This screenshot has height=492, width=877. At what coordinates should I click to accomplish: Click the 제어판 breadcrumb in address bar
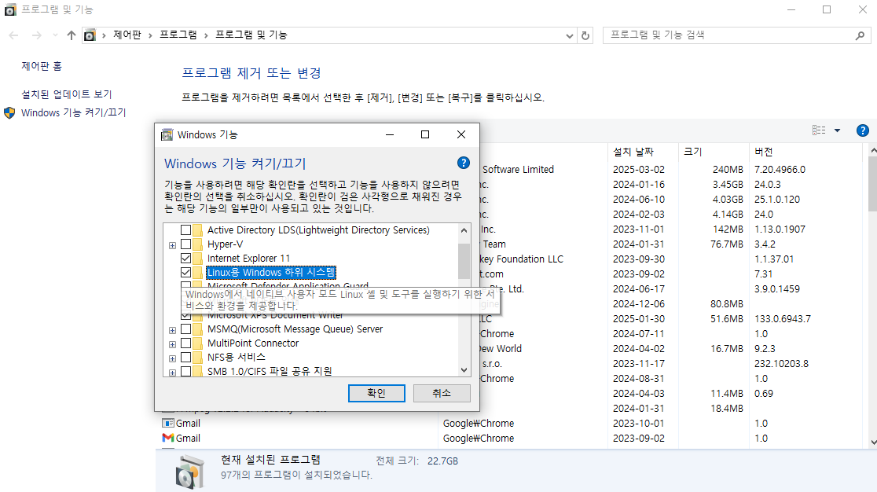(x=127, y=35)
